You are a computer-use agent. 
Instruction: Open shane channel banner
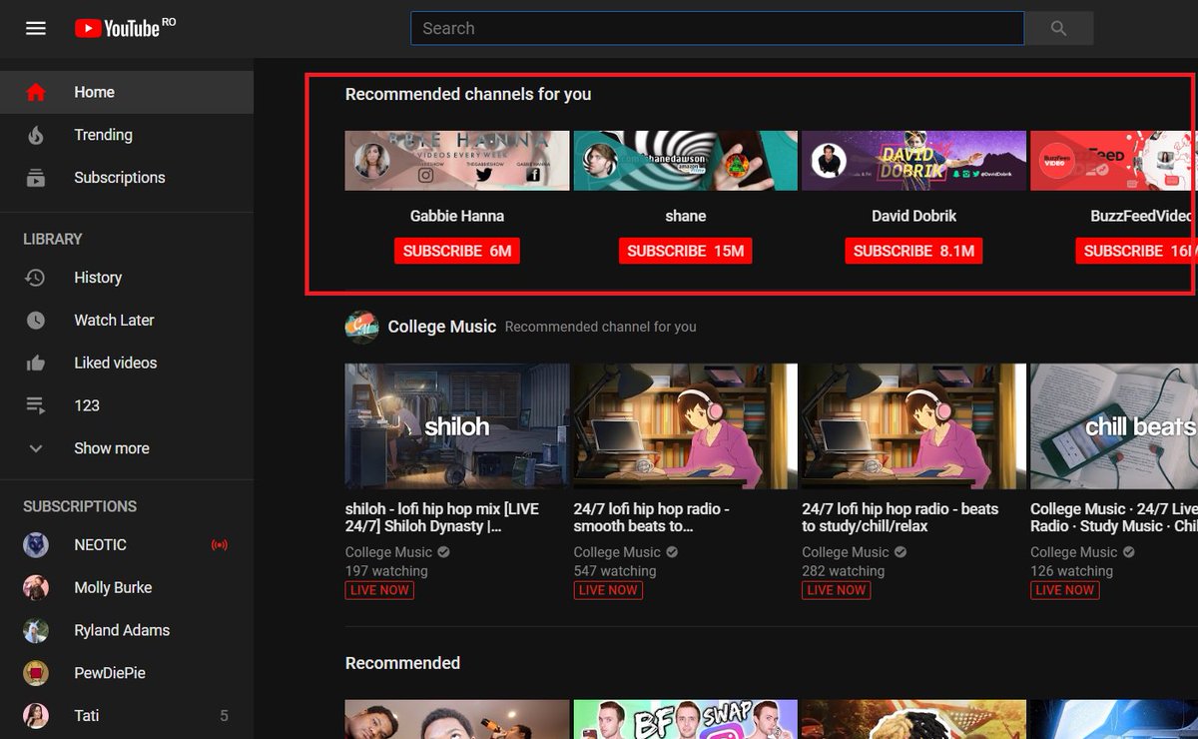[x=686, y=161]
